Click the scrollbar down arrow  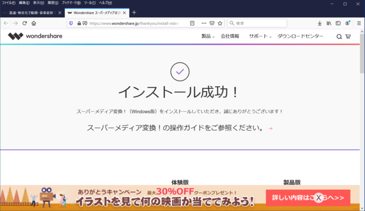[x=362, y=208]
